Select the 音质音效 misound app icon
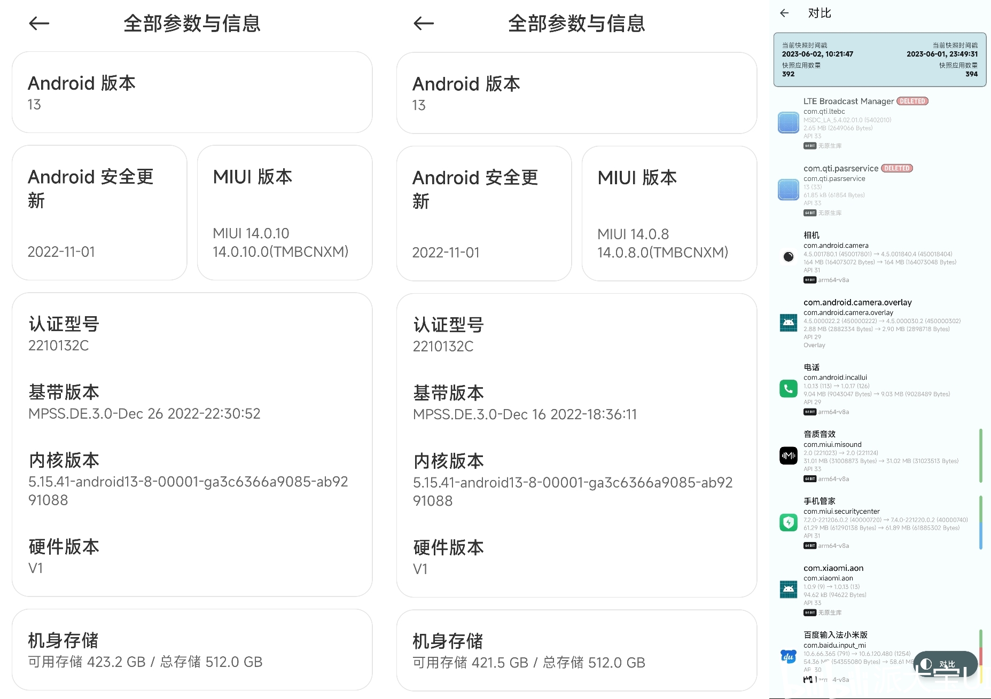The image size is (991, 699). (x=789, y=455)
